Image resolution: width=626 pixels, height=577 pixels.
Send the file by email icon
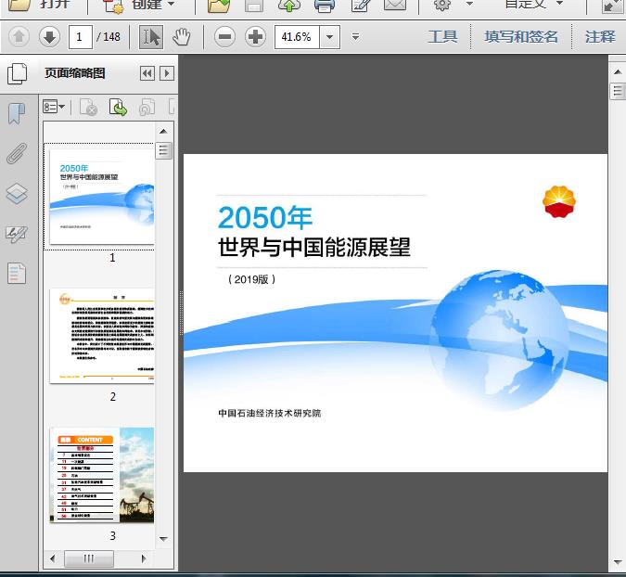pos(395,5)
